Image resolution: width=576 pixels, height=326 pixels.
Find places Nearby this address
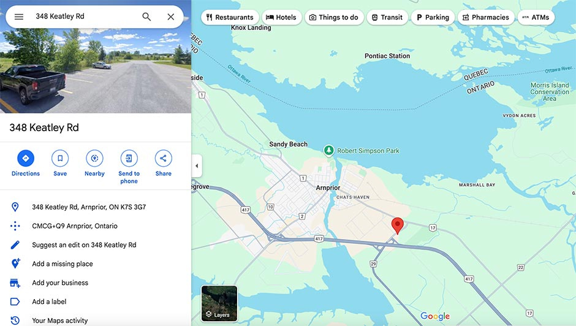[94, 163]
